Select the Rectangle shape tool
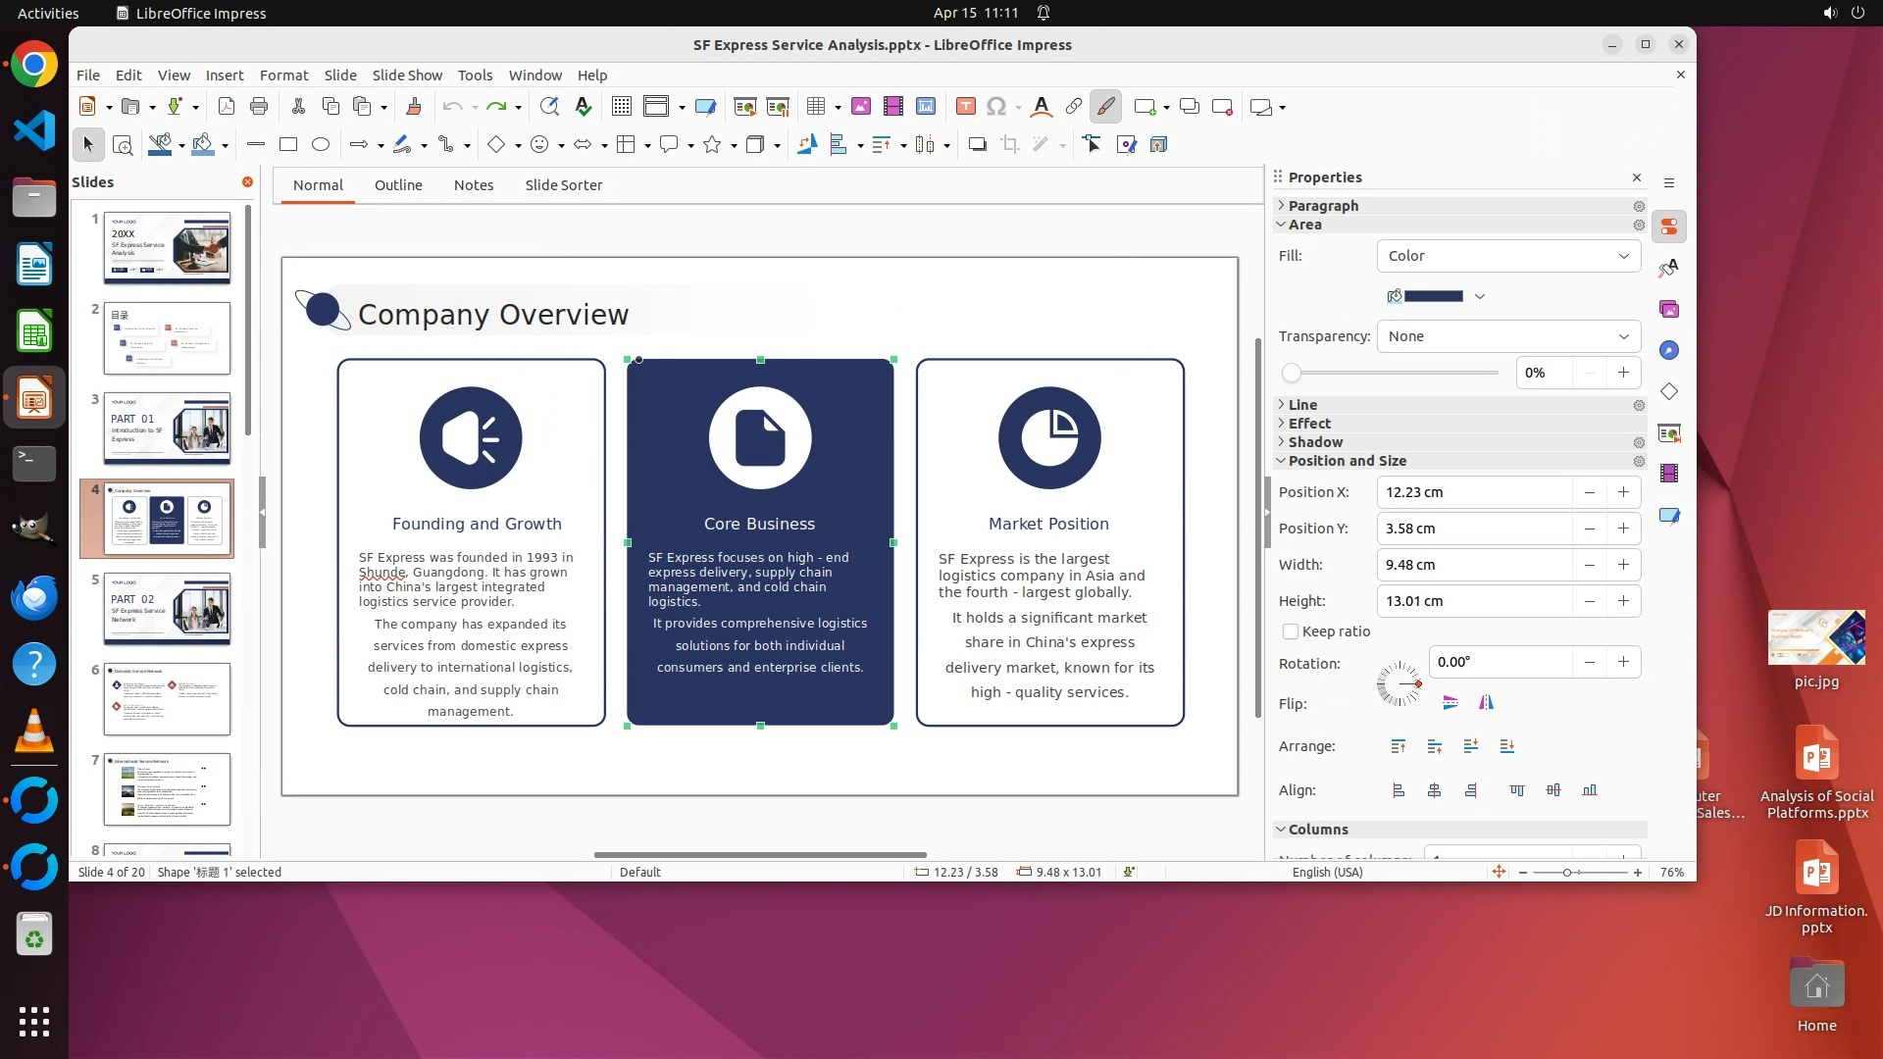The image size is (1883, 1059). (x=288, y=145)
